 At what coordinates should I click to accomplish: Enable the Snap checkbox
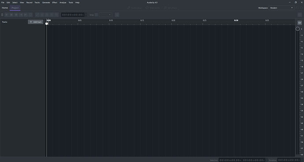(x=96, y=15)
